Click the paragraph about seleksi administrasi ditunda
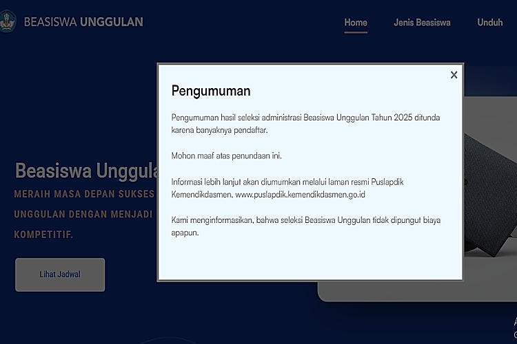The image size is (517, 344). coord(305,124)
